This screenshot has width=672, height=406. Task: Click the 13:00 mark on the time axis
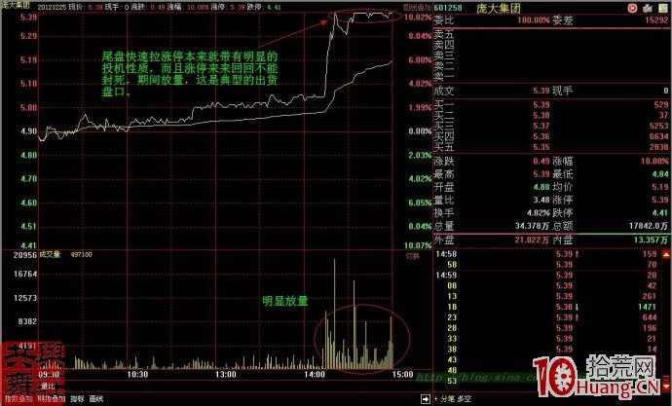coord(226,375)
